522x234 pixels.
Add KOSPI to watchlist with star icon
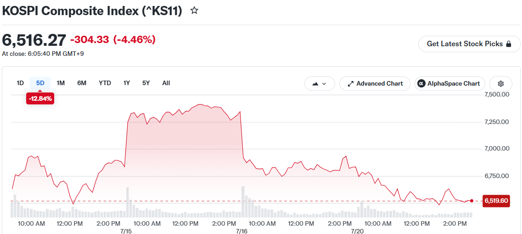(x=194, y=11)
